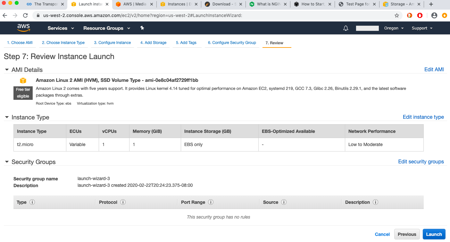
Task: Open the Resource Groups dropdown
Action: [107, 28]
